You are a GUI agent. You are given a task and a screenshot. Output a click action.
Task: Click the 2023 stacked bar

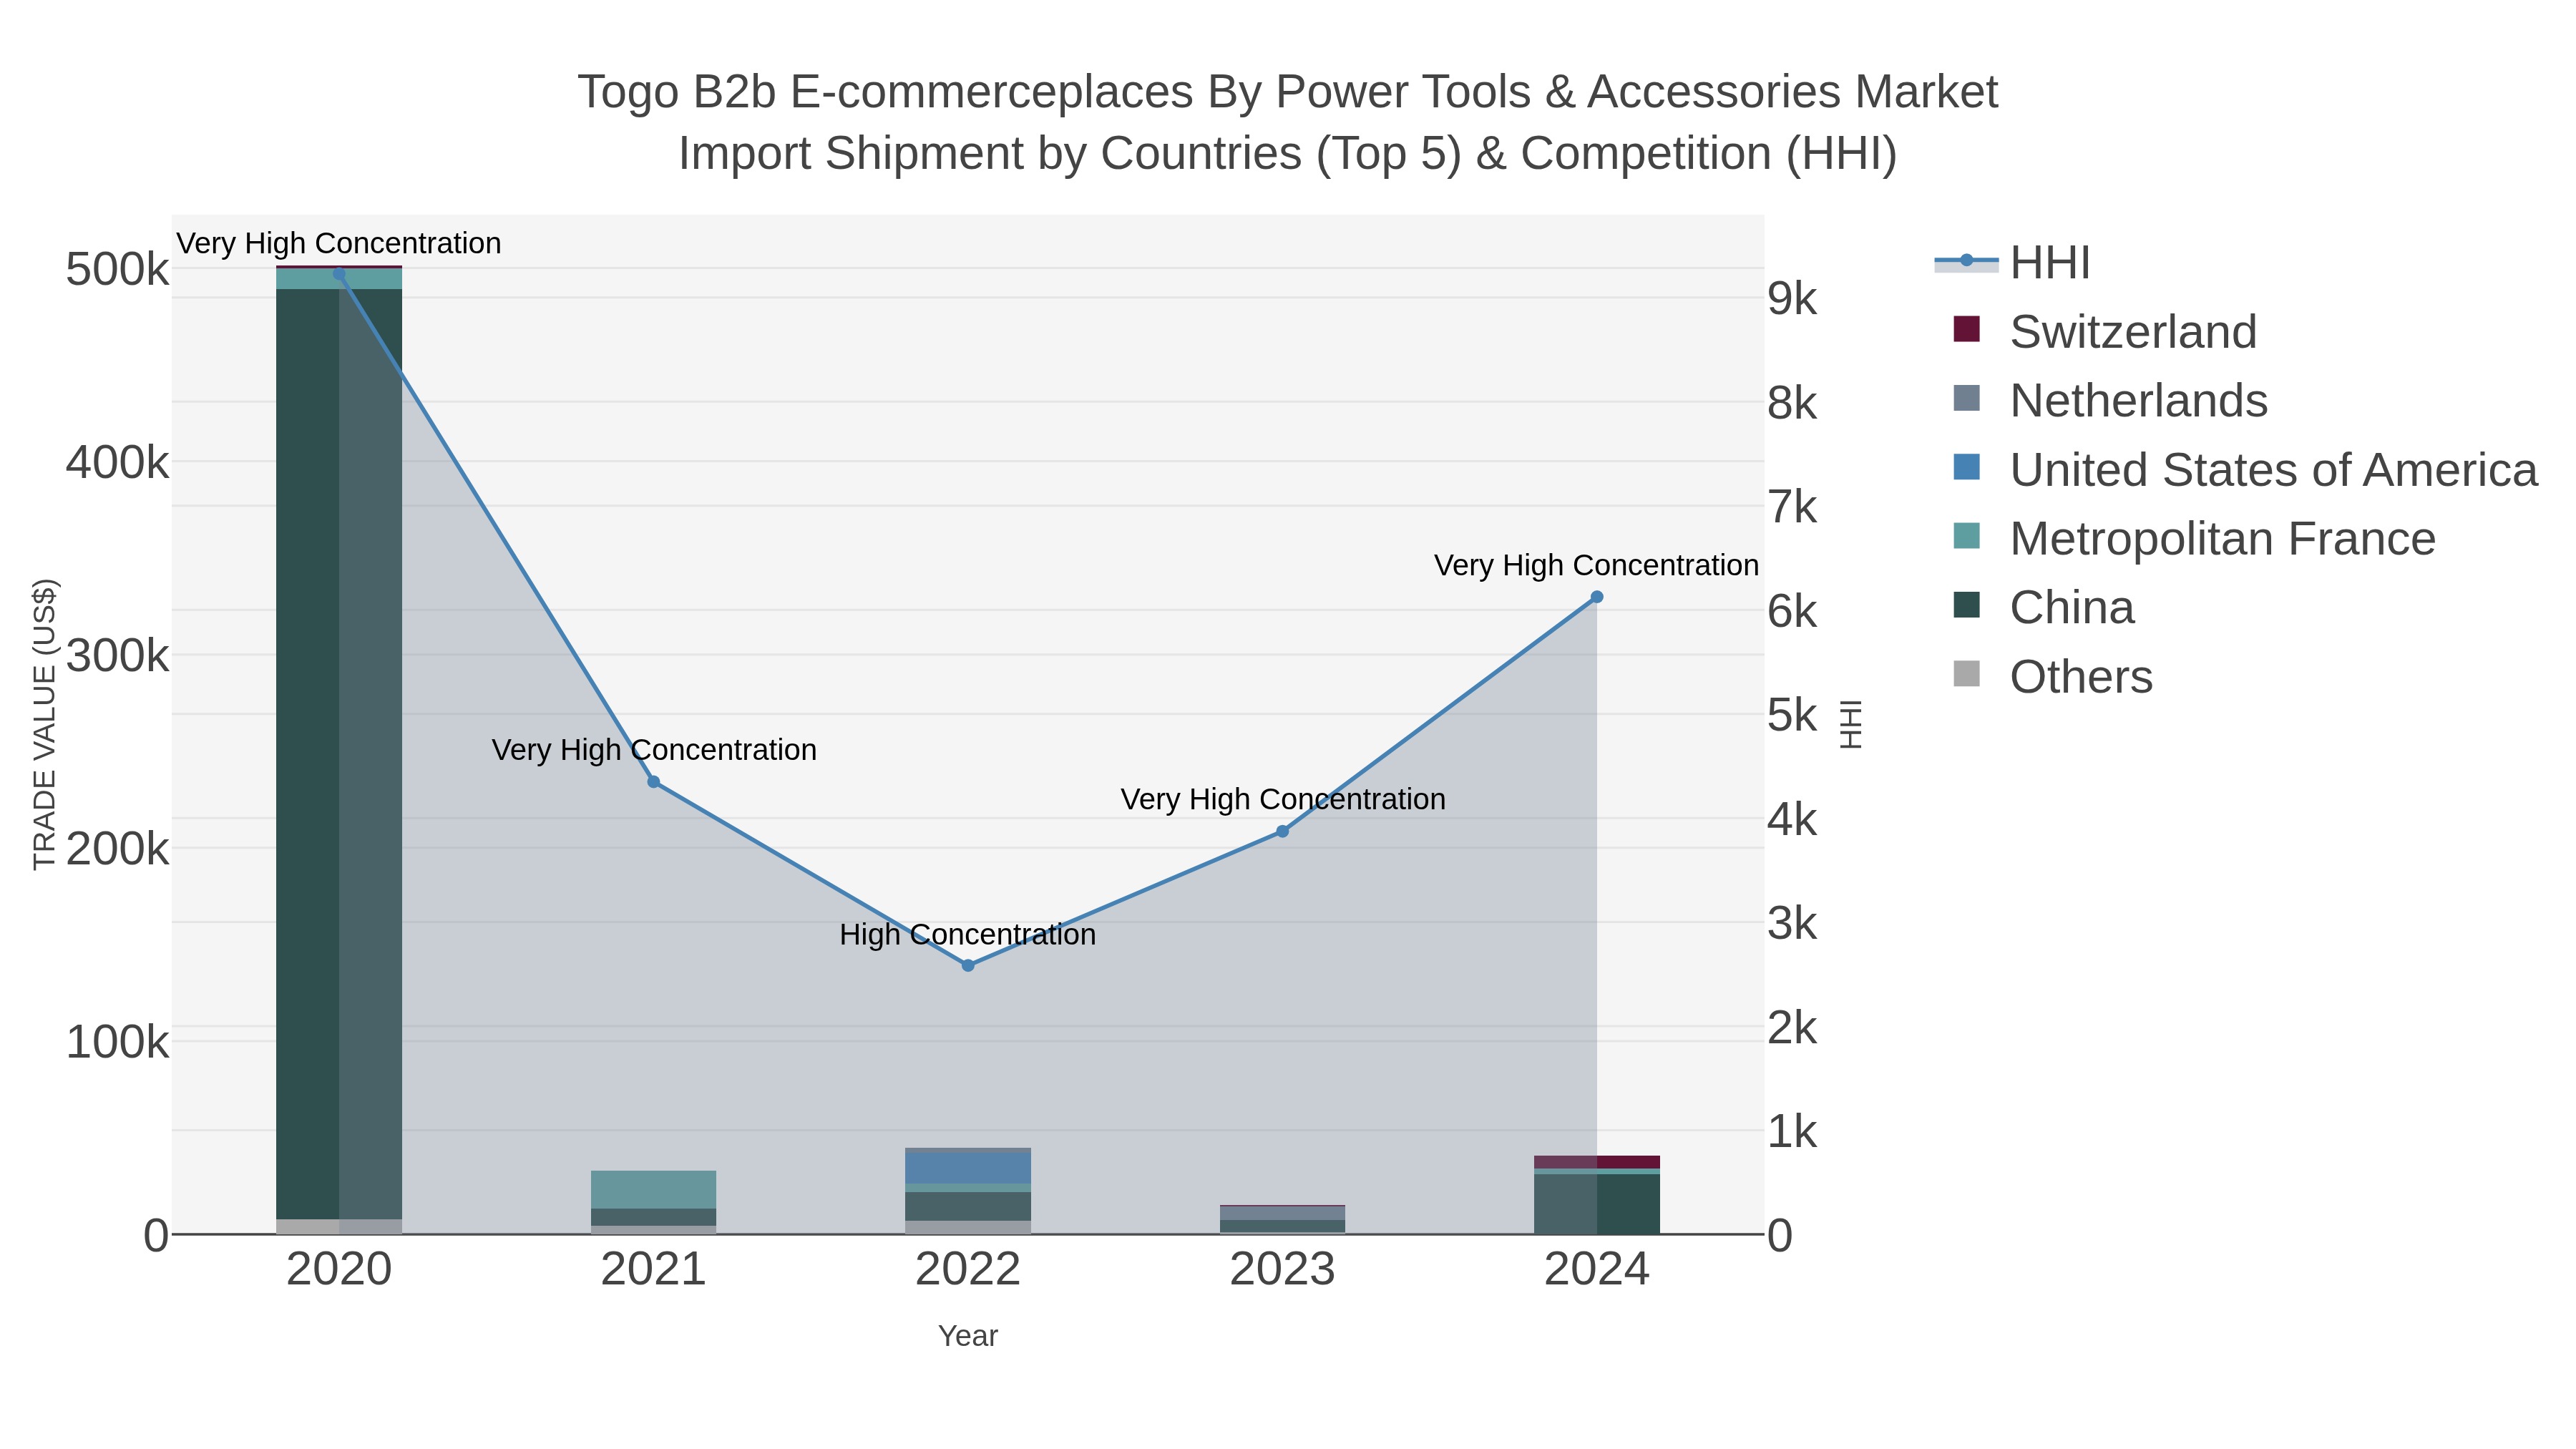pos(1283,1219)
